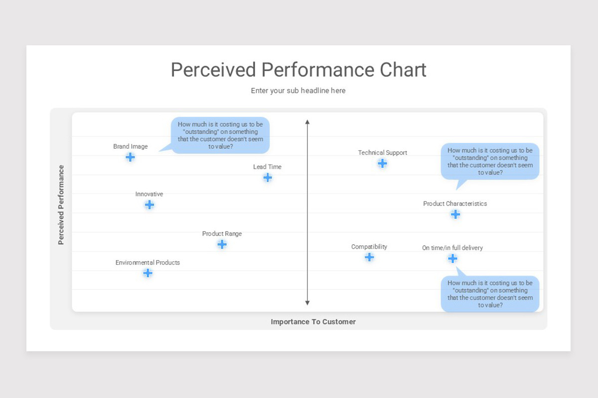
Task: Select the Perceived Performance vertical axis label
Action: point(61,205)
